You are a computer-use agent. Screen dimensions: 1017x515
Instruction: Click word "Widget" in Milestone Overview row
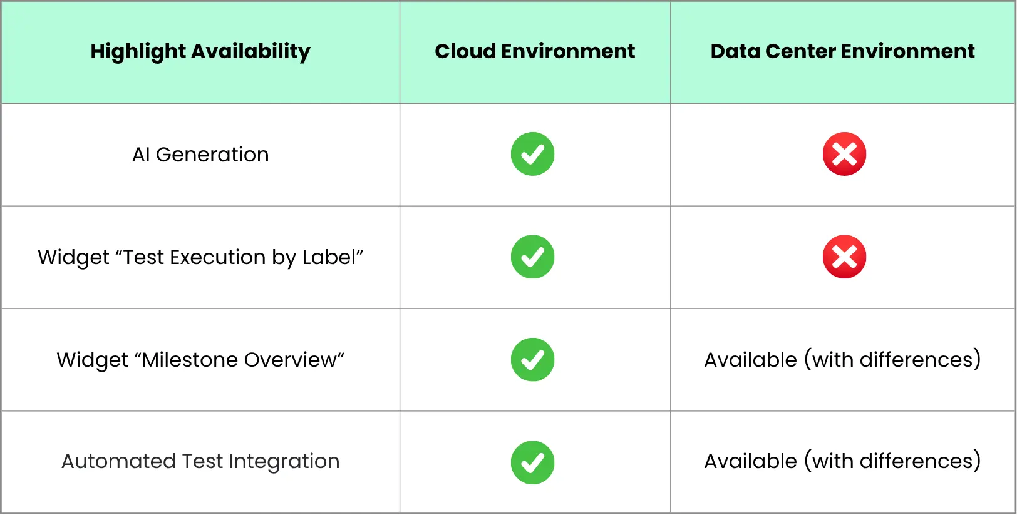click(92, 360)
